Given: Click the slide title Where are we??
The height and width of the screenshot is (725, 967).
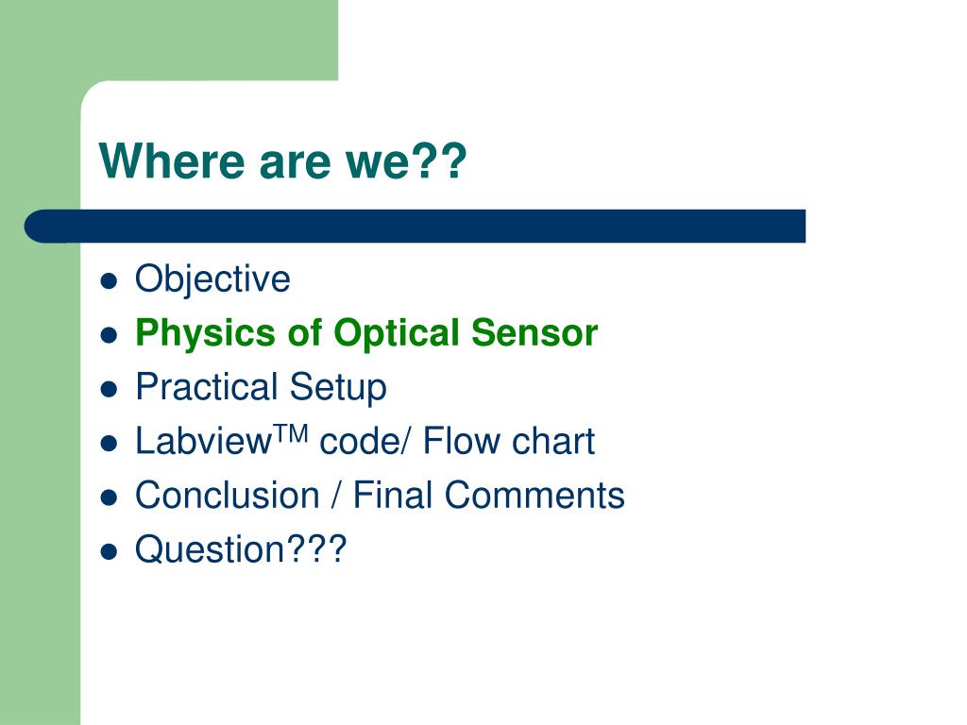Looking at the screenshot, I should pos(282,160).
